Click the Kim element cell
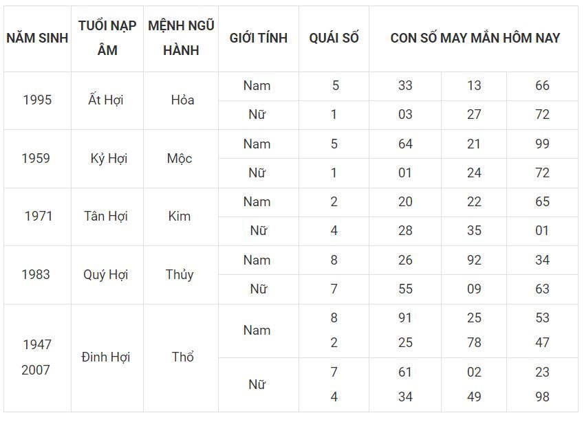This screenshot has width=584, height=422. tap(181, 216)
